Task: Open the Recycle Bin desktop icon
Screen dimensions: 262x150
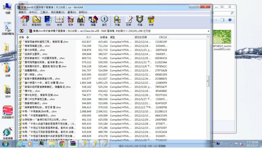Action: pos(8,29)
